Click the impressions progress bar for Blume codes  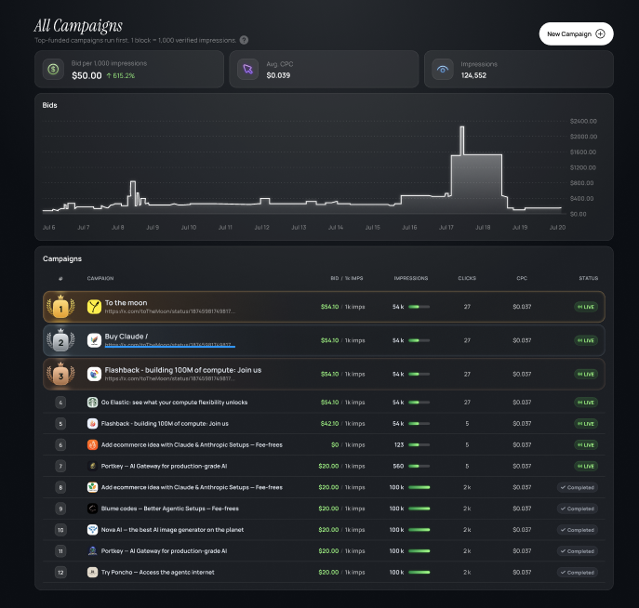419,509
